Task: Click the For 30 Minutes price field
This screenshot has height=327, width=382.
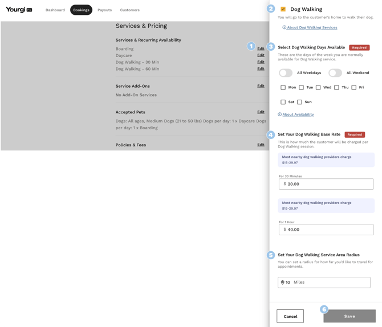Action: point(326,184)
